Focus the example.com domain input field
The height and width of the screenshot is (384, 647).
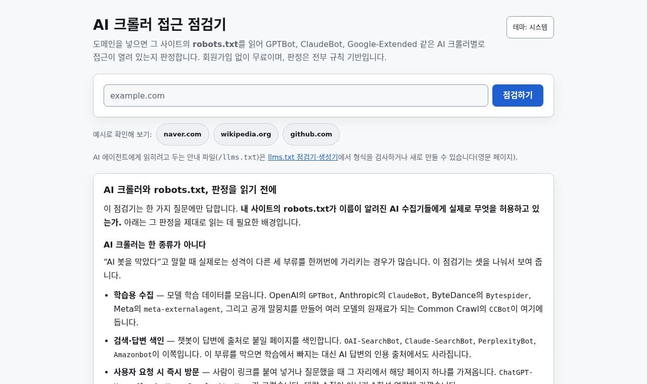point(296,95)
